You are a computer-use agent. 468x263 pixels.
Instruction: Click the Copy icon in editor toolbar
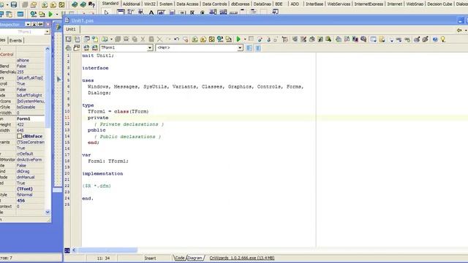135,39
